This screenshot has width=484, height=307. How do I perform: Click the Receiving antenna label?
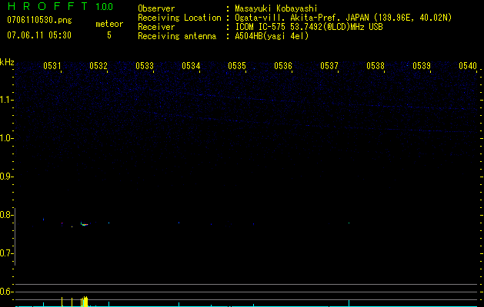pyautogui.click(x=177, y=36)
